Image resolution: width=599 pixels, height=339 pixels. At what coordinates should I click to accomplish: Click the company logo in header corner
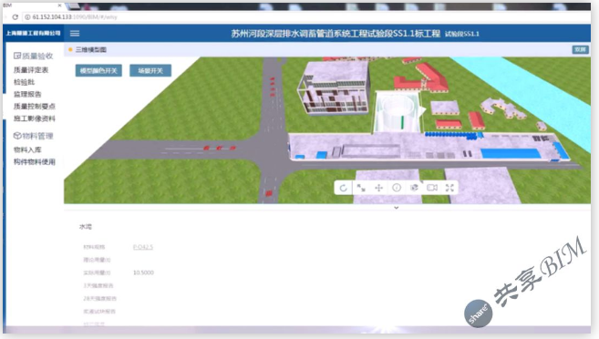(33, 33)
